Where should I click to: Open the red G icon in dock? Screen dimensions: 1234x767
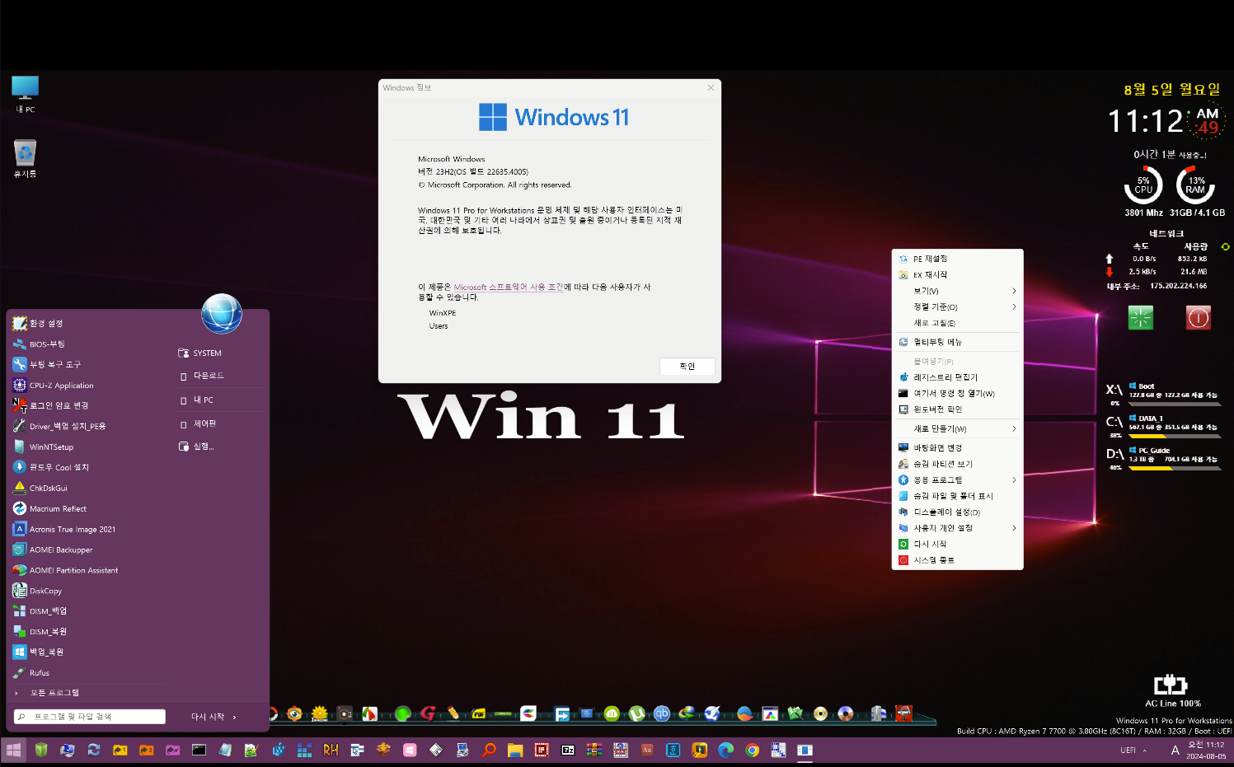coord(427,713)
